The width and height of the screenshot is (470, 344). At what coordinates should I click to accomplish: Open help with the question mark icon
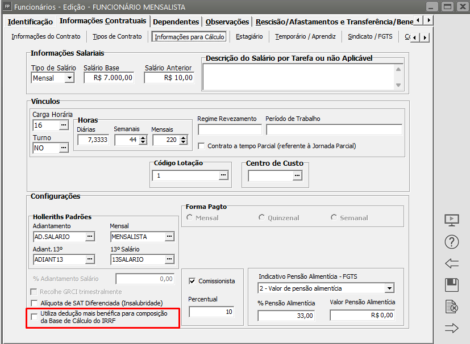point(451,242)
